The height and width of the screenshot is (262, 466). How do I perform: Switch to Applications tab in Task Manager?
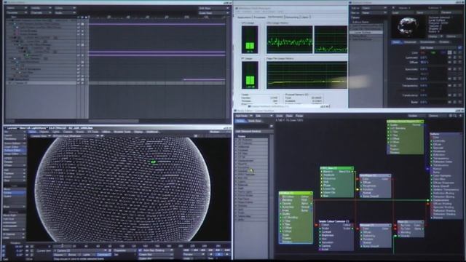click(x=244, y=17)
